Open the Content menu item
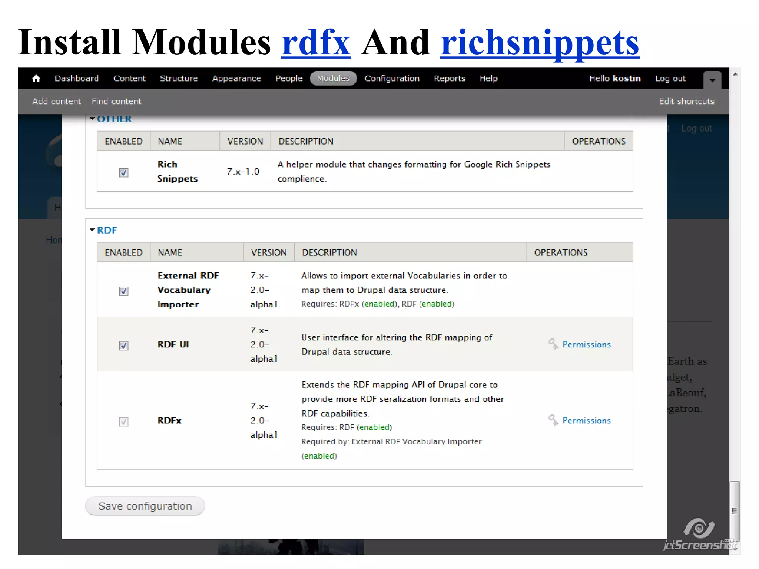The image size is (759, 569). (x=129, y=79)
